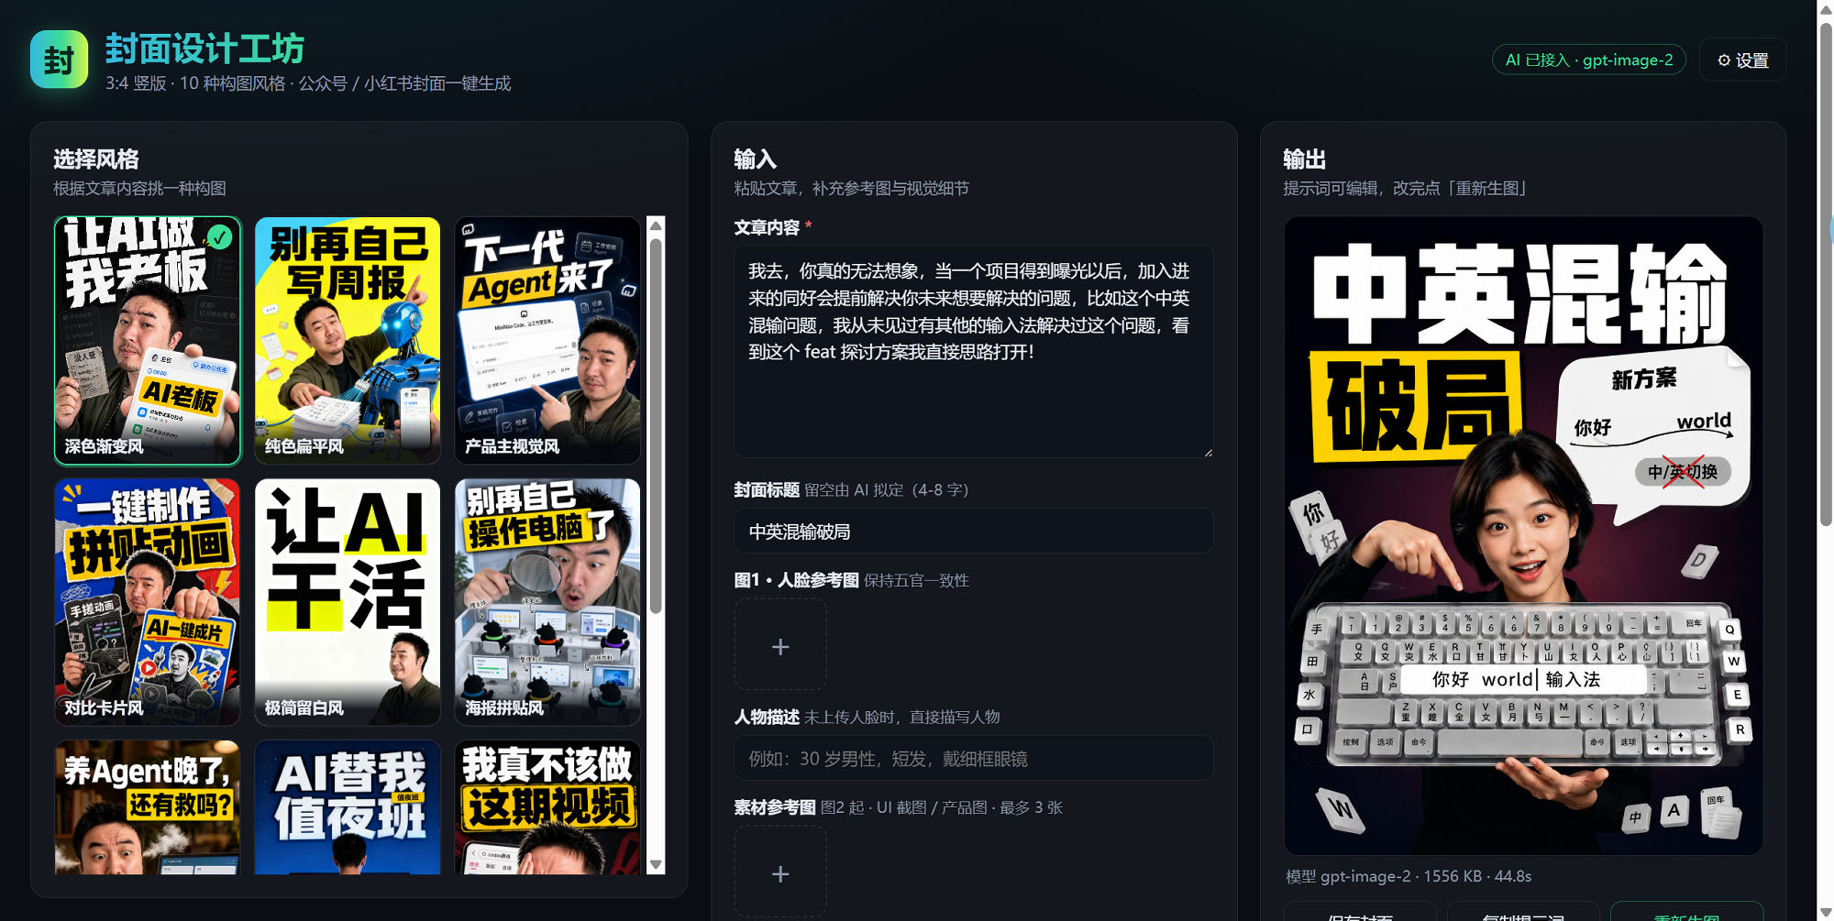Click the page scrollbar up arrow
The width and height of the screenshot is (1834, 921).
pyautogui.click(x=1825, y=9)
